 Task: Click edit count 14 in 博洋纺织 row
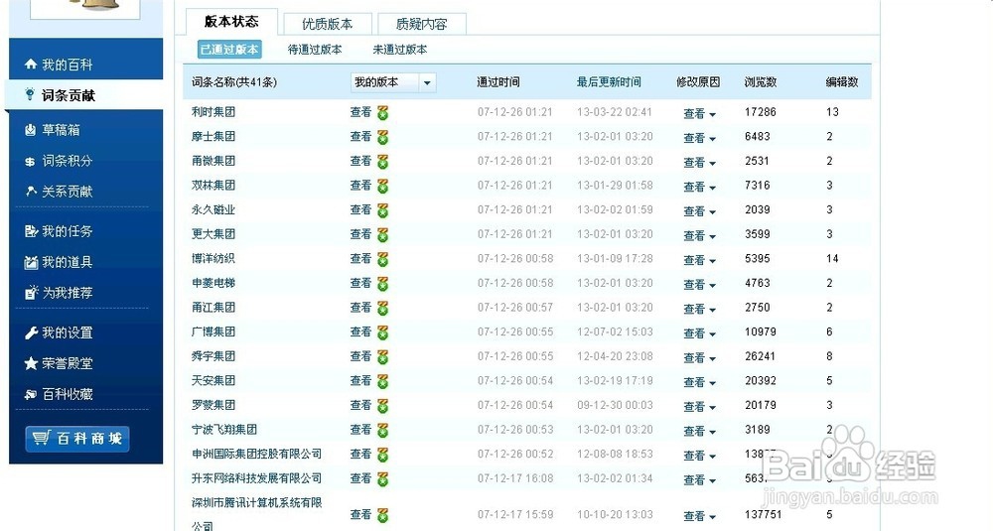click(x=832, y=258)
